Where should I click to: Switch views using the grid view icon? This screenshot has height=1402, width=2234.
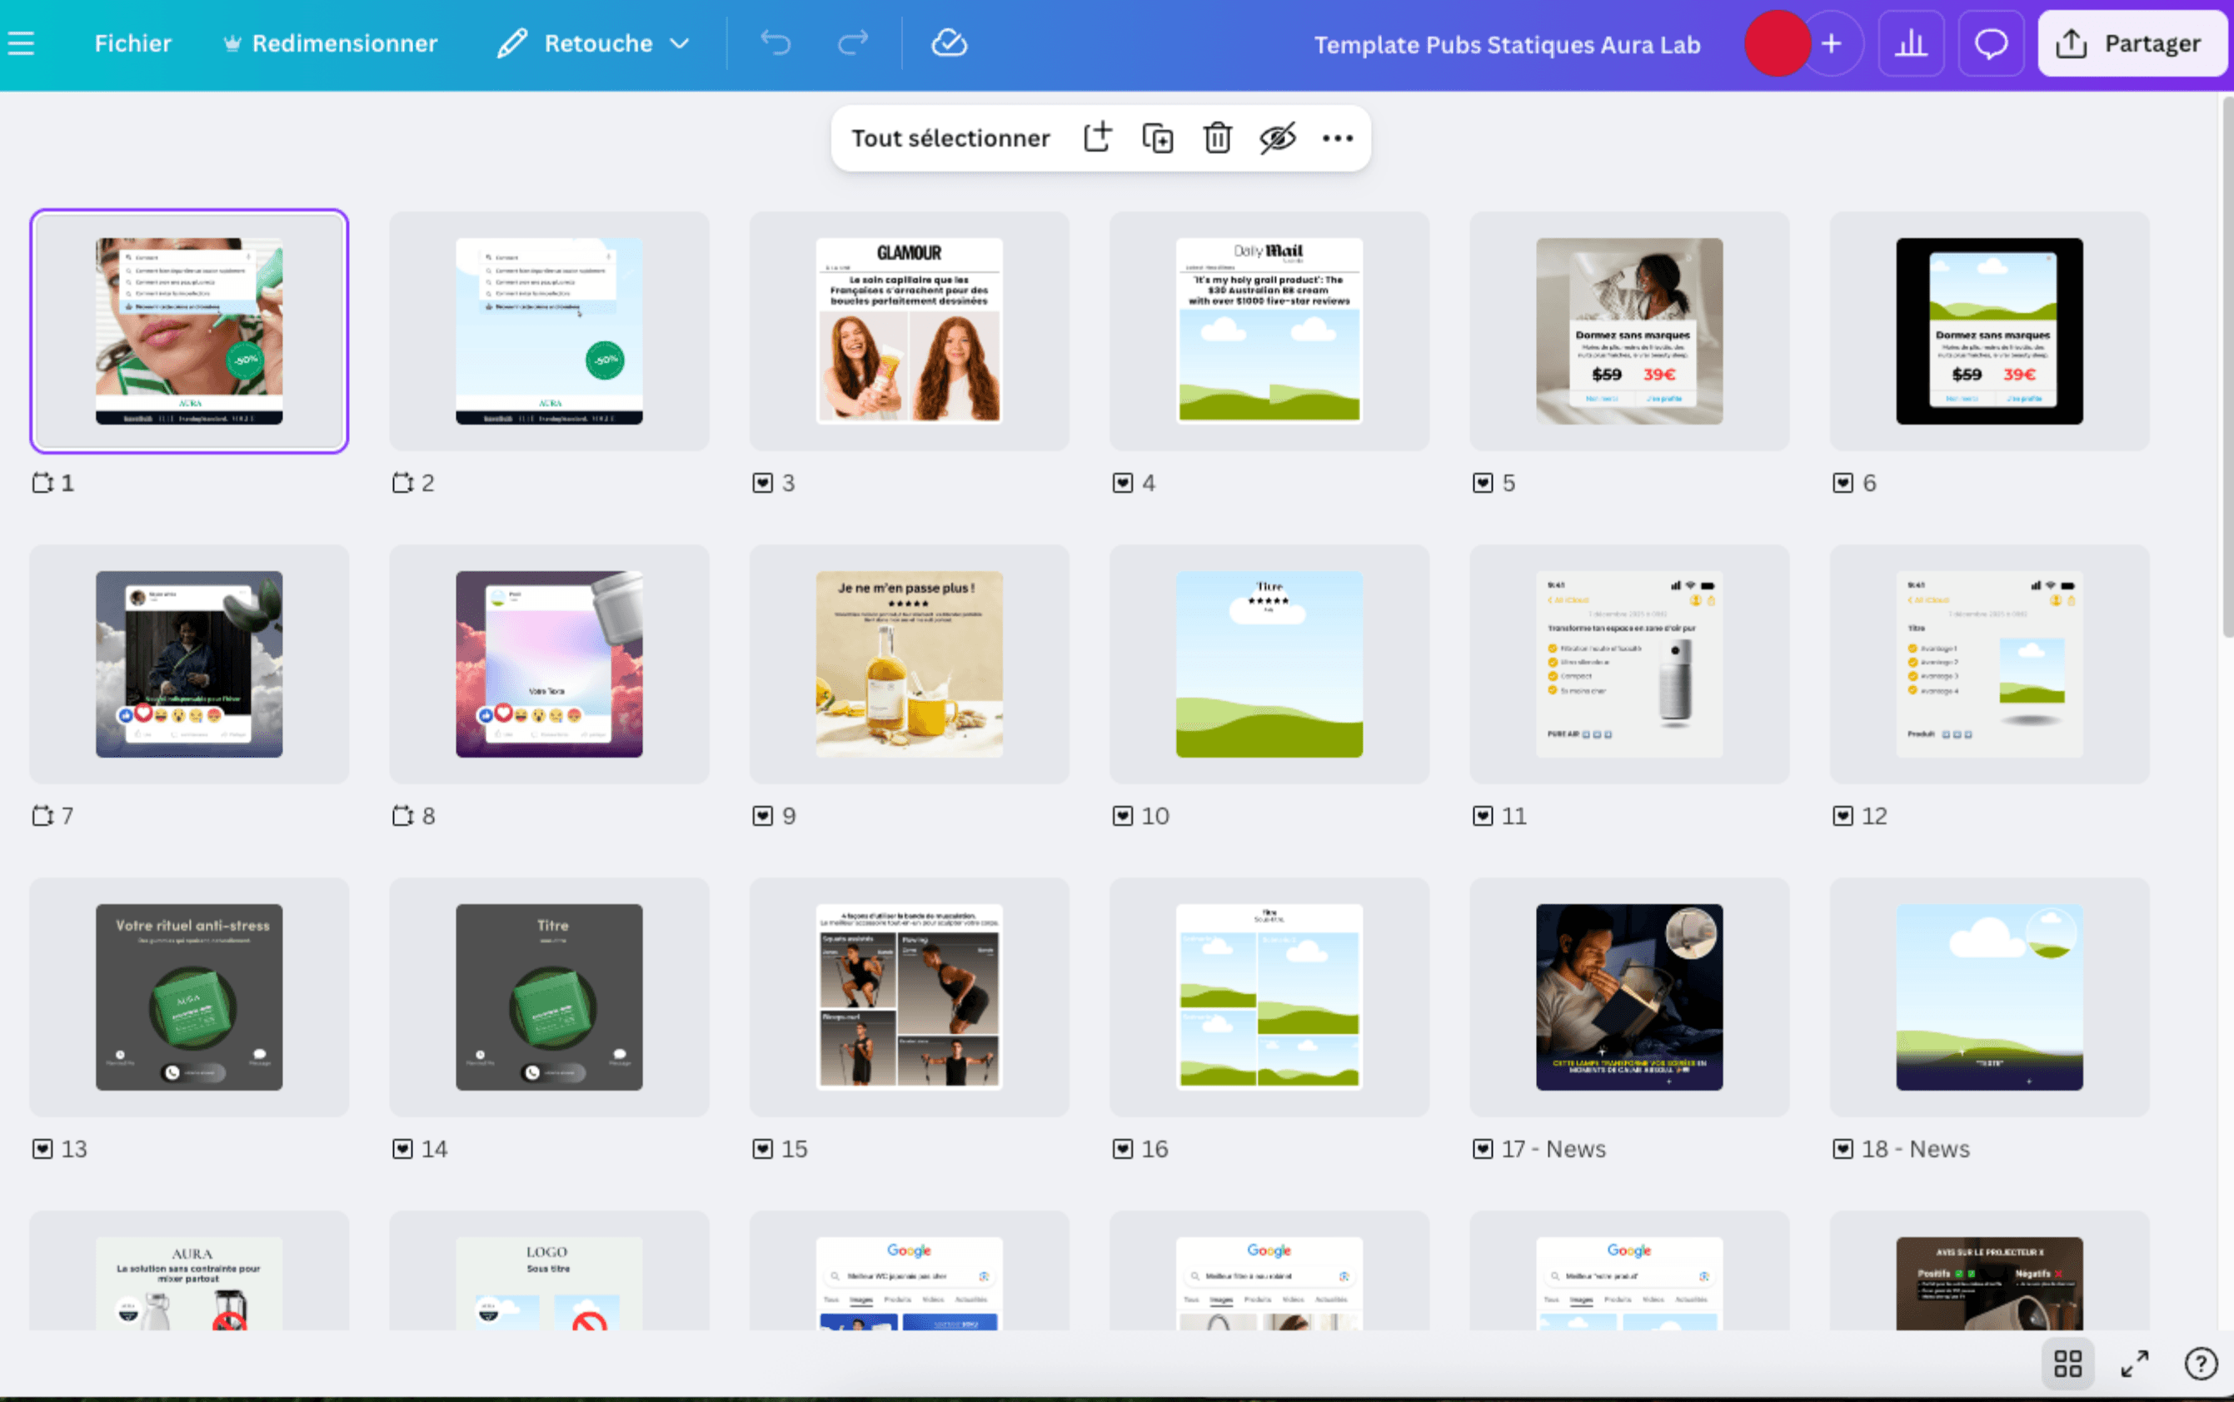(x=2067, y=1362)
